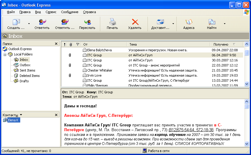
Task: Click the Inbox folder banner title
Action: tap(15, 36)
